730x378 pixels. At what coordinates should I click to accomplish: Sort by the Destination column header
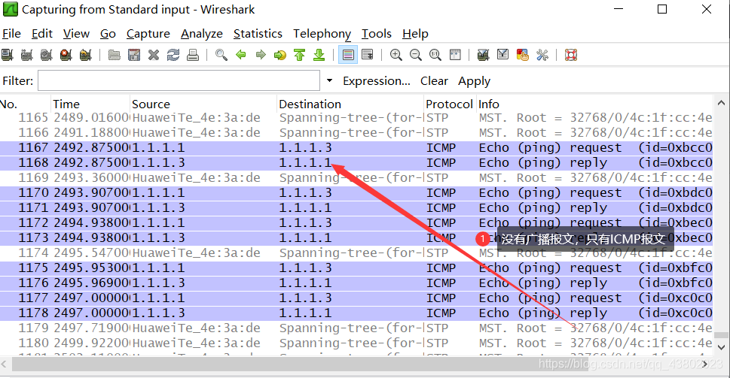click(x=350, y=104)
